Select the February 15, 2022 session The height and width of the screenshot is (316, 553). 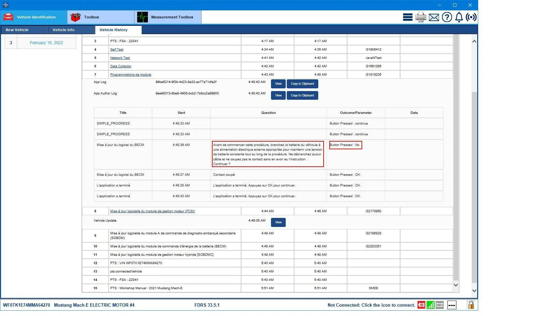46,43
